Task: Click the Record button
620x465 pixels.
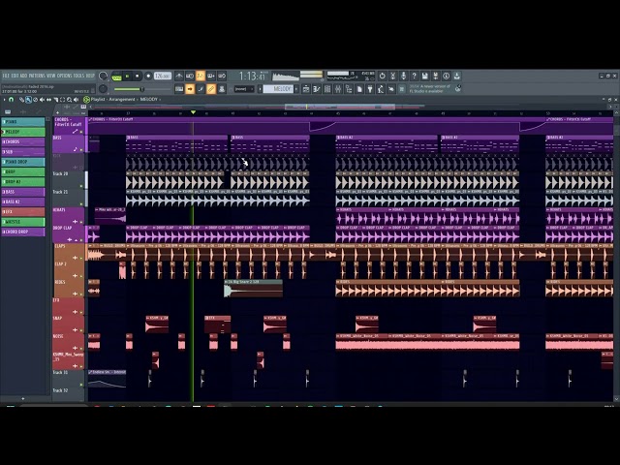Action: point(148,76)
